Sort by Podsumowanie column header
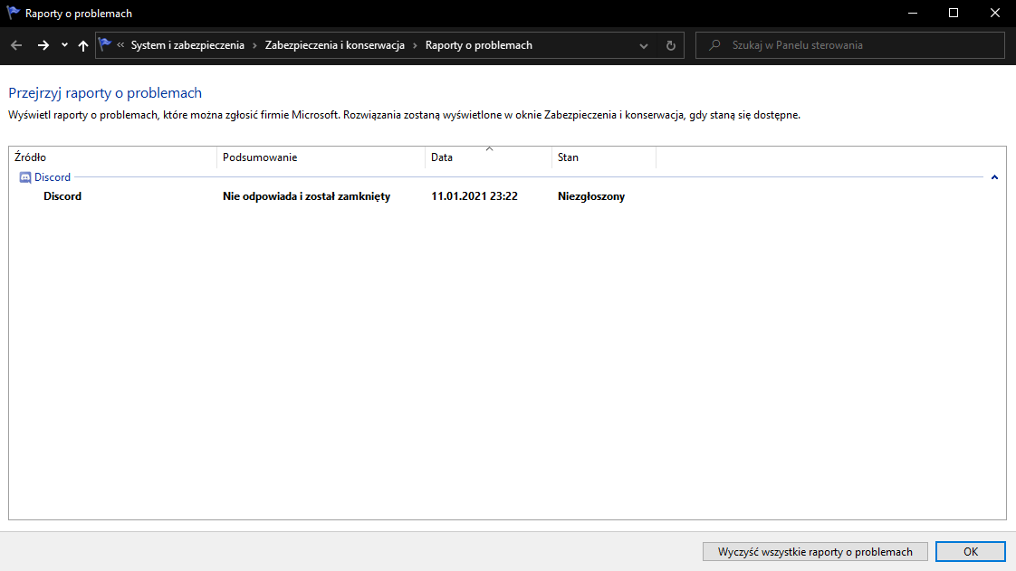1016x571 pixels. pos(321,157)
